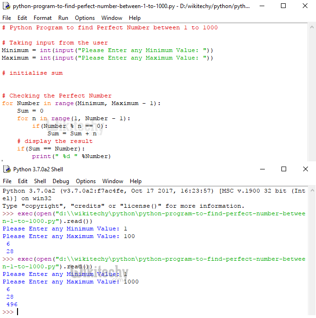Viewport: 316px width, 318px height.
Task: Open Help menu in Python Shell window
Action: [135, 181]
